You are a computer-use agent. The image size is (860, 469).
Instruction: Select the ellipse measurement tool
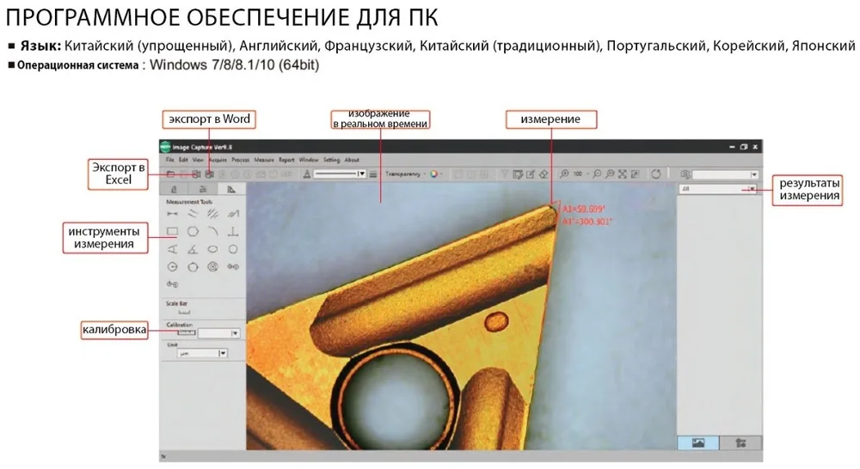tap(212, 249)
